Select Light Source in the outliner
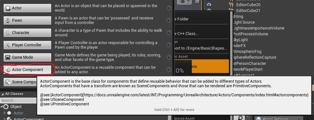This screenshot has width=314, height=120. click(244, 22)
